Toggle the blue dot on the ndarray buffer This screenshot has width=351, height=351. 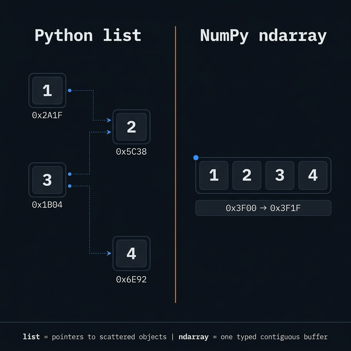pos(196,158)
